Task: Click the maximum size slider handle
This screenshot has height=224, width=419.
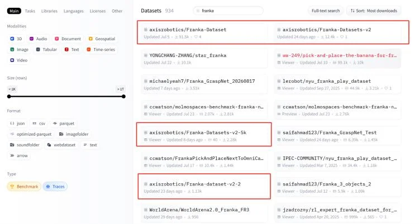Action: pos(123,97)
